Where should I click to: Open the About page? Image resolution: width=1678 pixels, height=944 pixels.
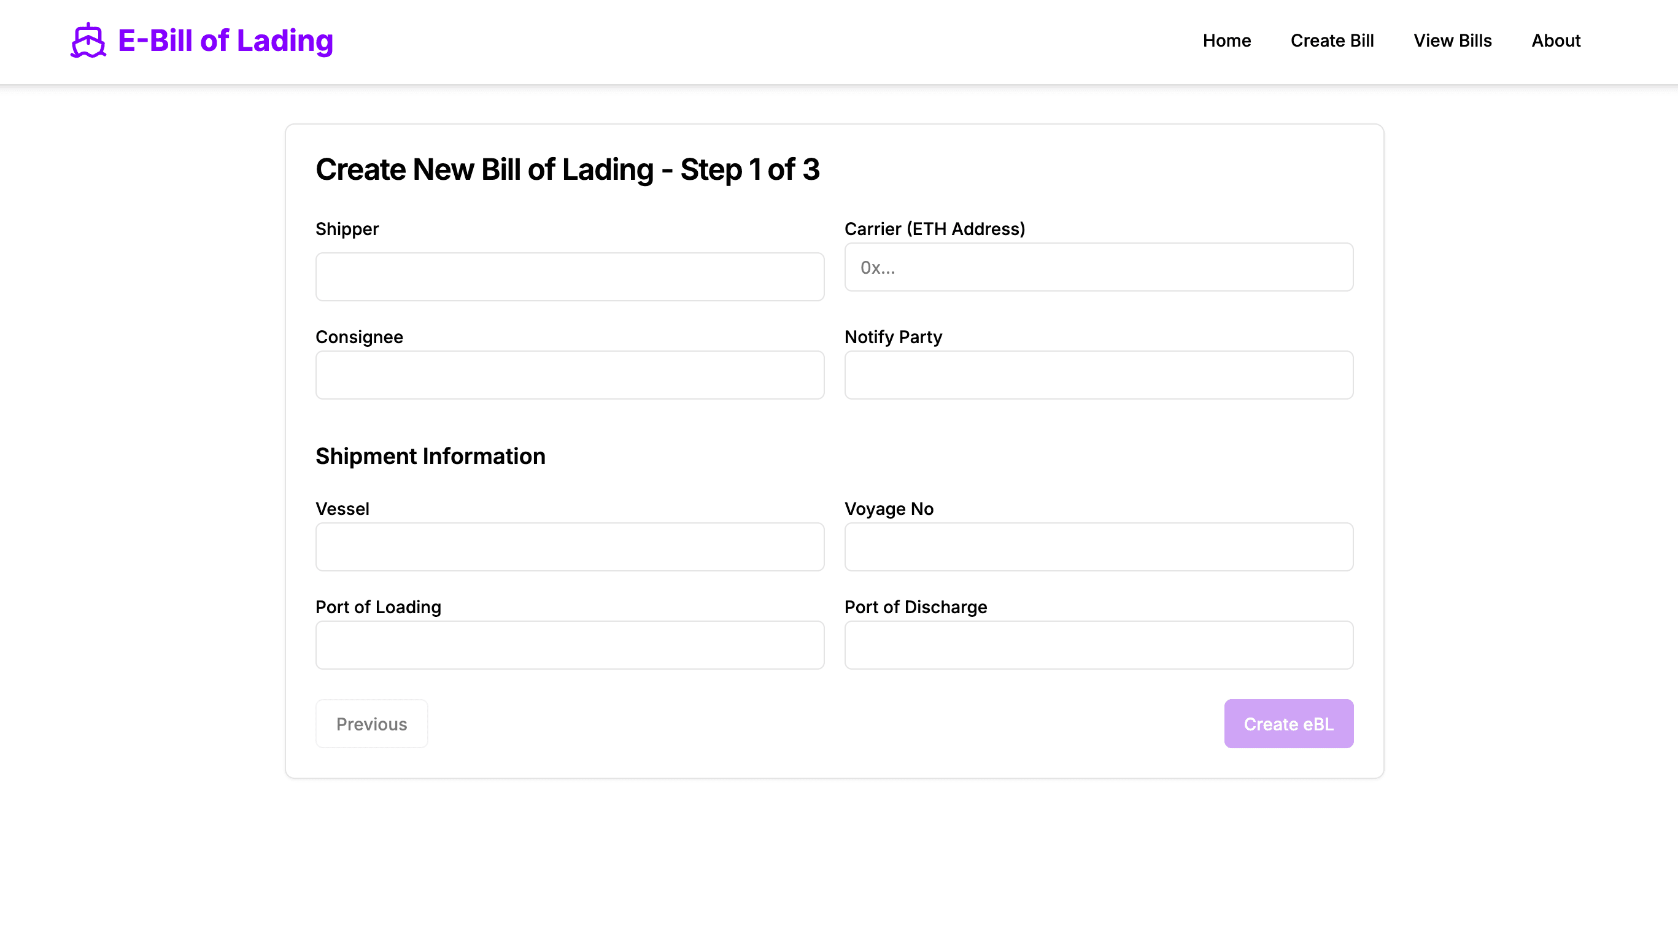coord(1555,41)
